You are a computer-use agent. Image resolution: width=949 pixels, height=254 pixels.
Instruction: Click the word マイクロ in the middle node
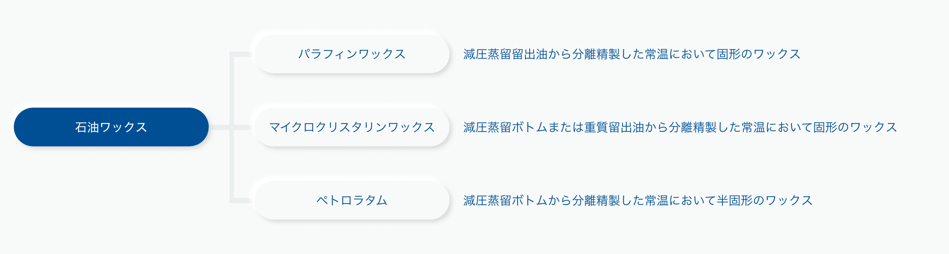tap(293, 127)
